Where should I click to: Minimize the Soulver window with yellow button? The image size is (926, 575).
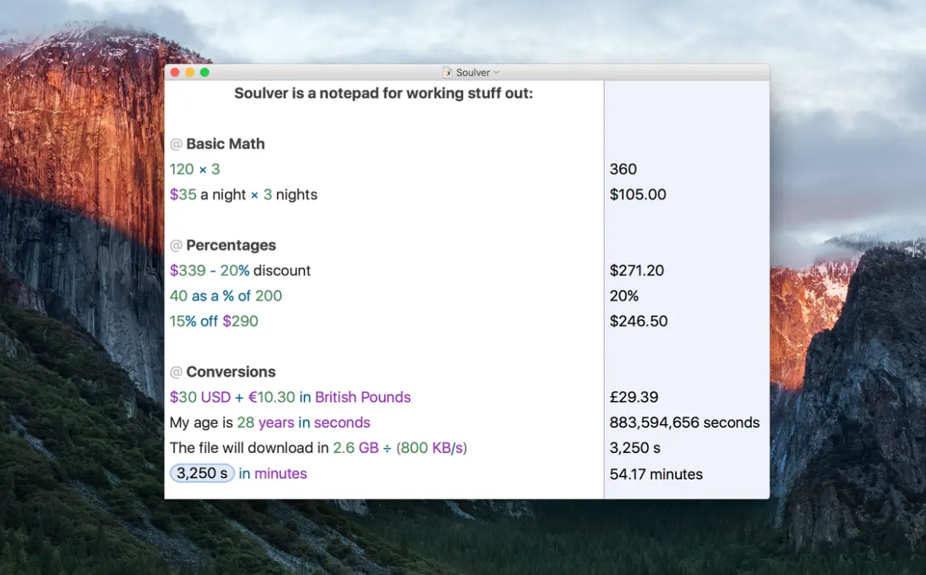(x=190, y=72)
